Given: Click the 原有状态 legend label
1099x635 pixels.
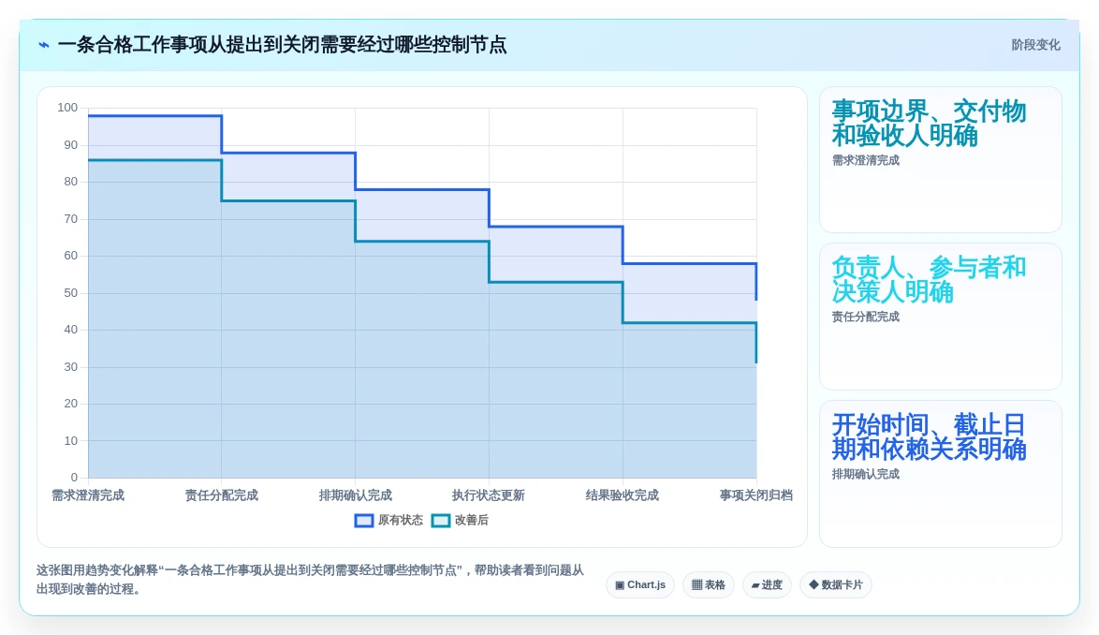Looking at the screenshot, I should (401, 520).
